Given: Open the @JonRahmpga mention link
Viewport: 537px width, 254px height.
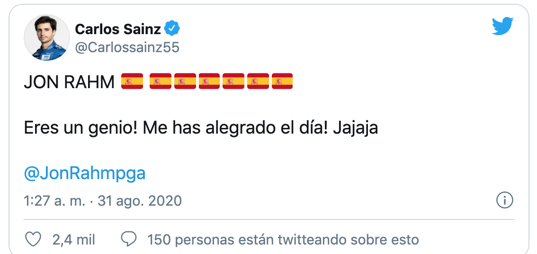Looking at the screenshot, I should click(84, 174).
